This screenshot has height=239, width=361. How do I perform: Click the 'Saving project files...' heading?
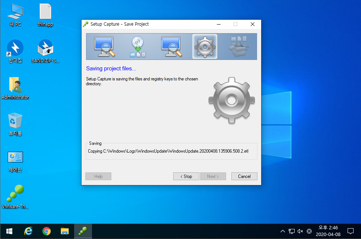coord(111,68)
